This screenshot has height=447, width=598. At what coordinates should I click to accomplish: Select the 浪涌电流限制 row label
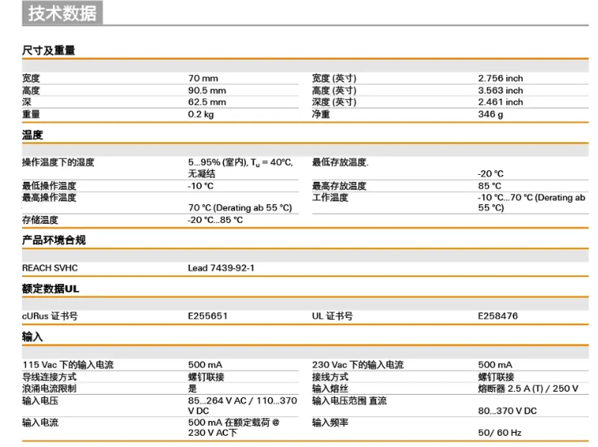49,388
